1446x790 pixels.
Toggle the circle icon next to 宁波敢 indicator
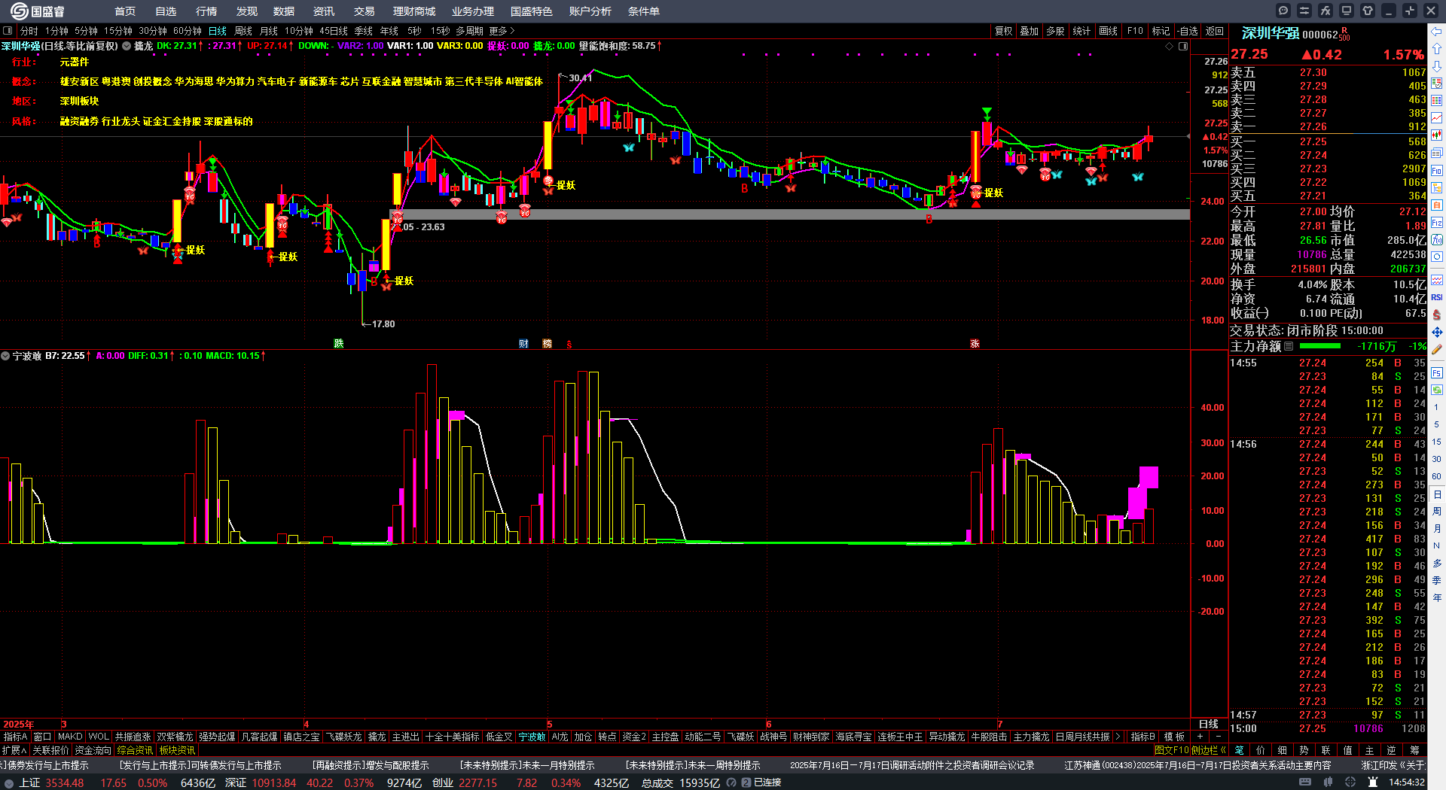5,356
